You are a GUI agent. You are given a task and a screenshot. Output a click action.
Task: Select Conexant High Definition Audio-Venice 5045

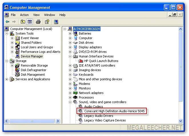pyautogui.click(x=114, y=111)
